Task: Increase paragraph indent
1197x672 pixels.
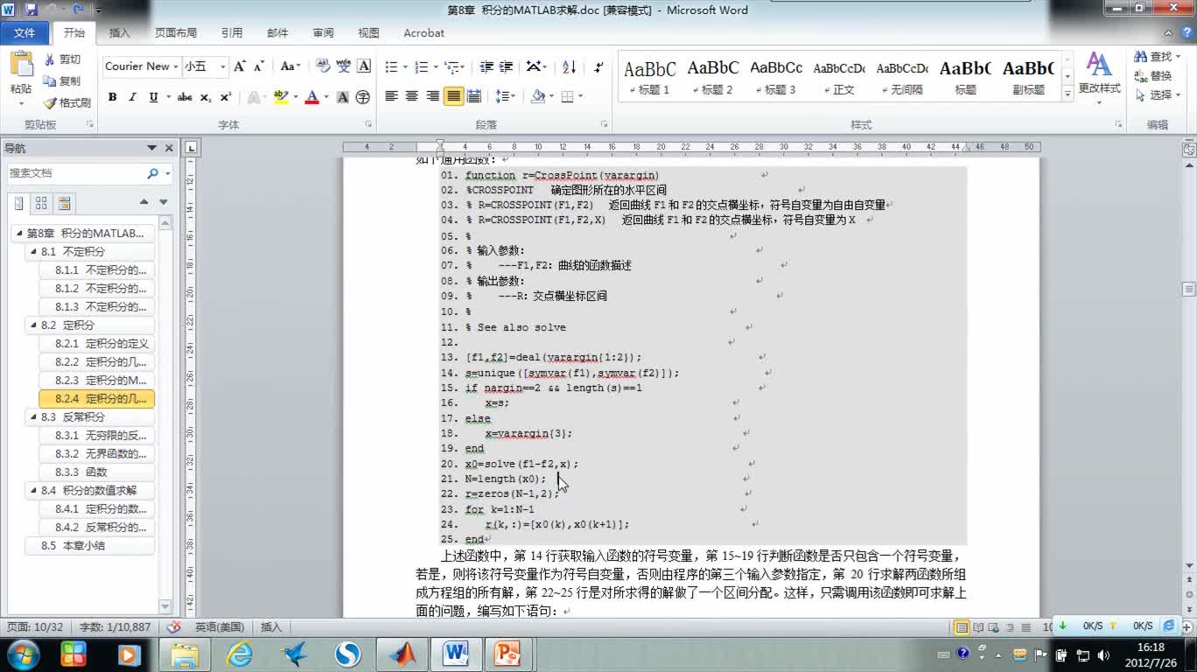Action: click(506, 66)
